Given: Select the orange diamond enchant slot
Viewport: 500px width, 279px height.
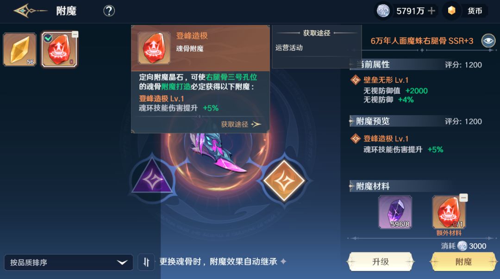Looking at the screenshot, I should tap(284, 180).
